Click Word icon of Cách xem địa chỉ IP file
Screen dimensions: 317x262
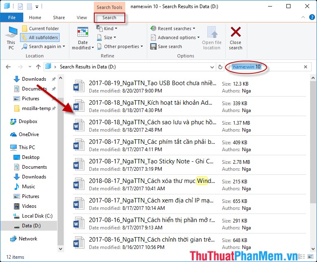tap(79, 203)
